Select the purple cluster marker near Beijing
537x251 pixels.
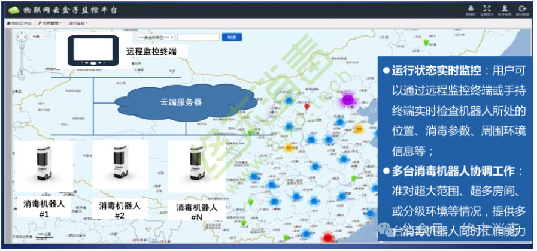[348, 100]
